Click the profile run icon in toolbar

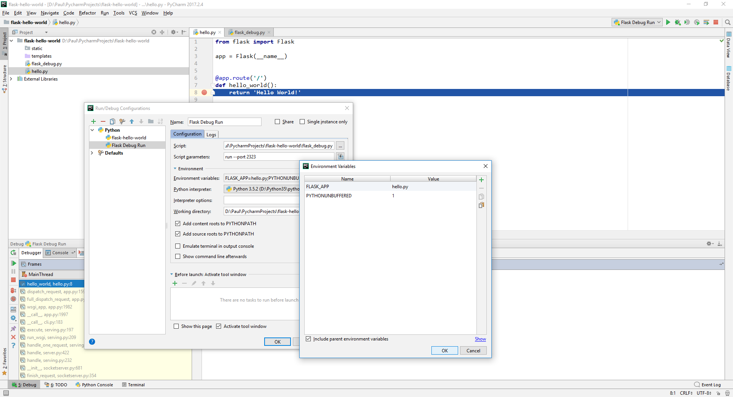[697, 23]
